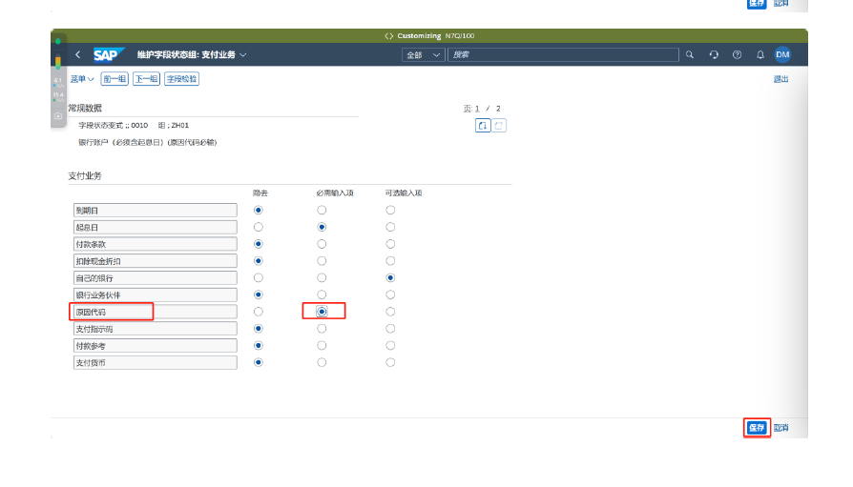Click the SAP logo

click(105, 55)
